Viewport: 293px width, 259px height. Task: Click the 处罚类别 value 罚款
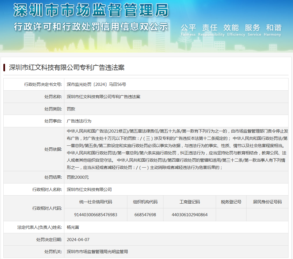[71, 109]
